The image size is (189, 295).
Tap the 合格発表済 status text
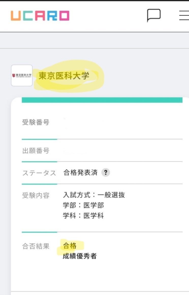[80, 173]
